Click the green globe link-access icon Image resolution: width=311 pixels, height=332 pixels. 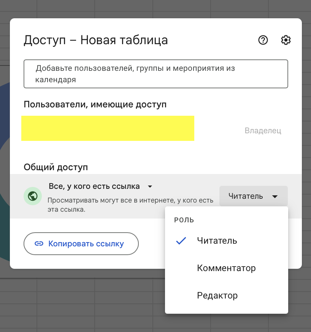coord(33,196)
